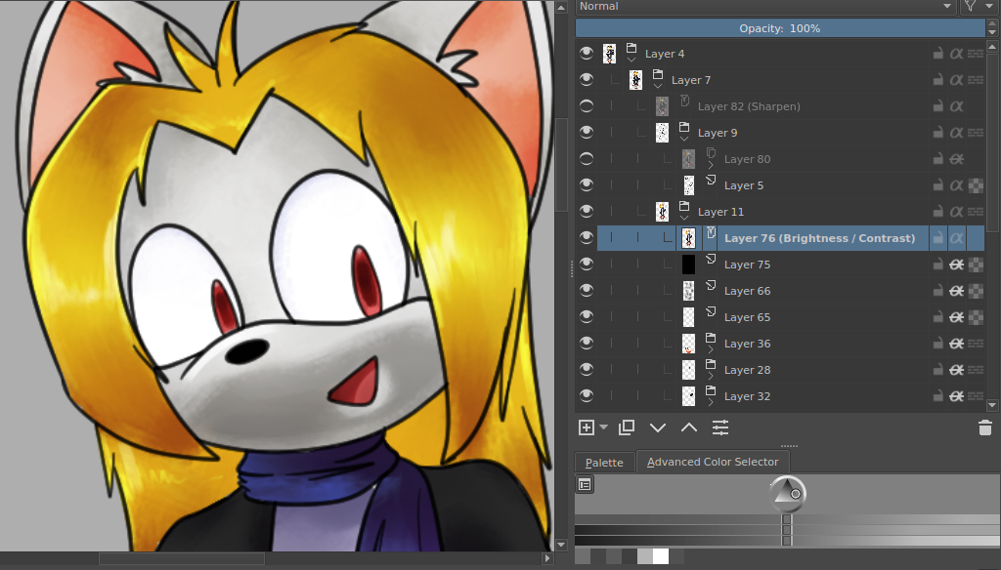Pick the white swatch in color history
The image size is (1001, 570).
click(x=661, y=556)
